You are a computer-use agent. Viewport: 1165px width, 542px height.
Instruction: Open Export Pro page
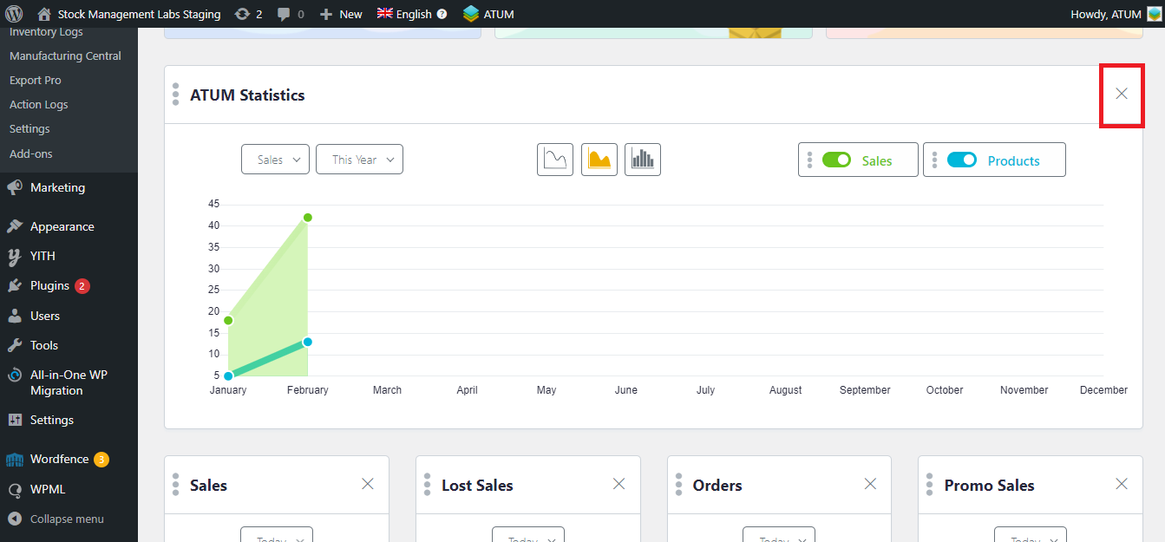click(x=36, y=80)
